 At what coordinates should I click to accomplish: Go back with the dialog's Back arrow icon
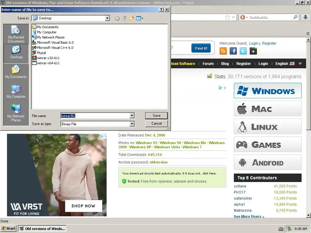coord(118,19)
